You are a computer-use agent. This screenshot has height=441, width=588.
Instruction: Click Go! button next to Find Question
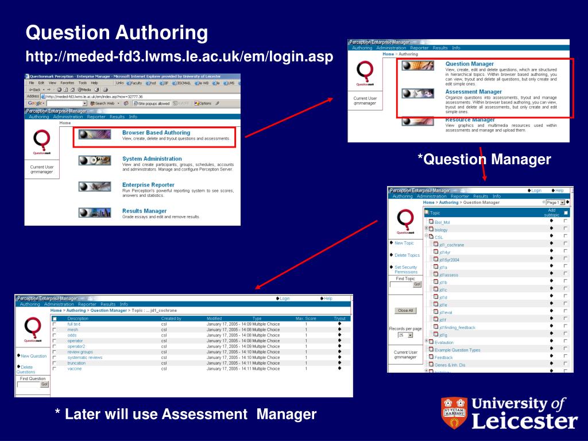(x=45, y=384)
